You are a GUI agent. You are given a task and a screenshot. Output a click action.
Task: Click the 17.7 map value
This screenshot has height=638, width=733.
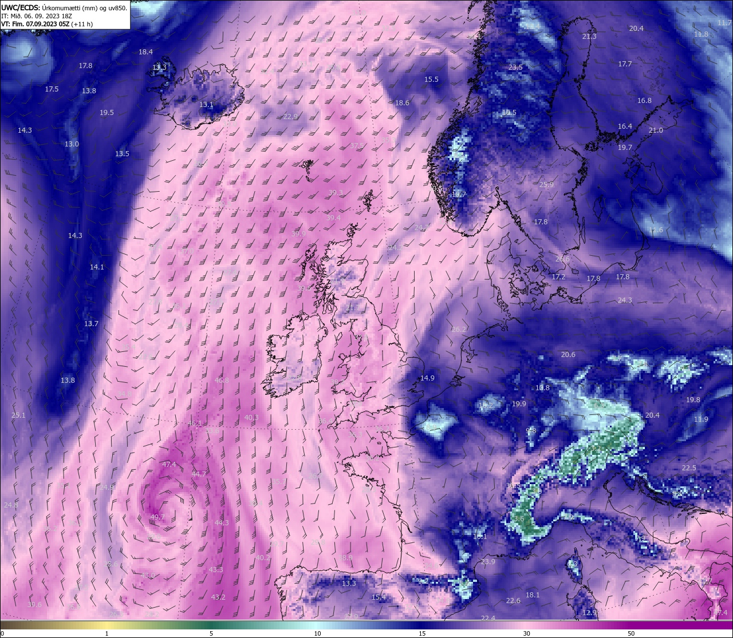[x=625, y=64]
